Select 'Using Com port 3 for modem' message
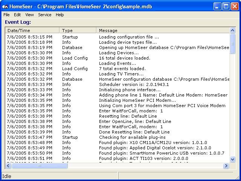The width and height of the screenshot is (241, 181). tap(162, 106)
